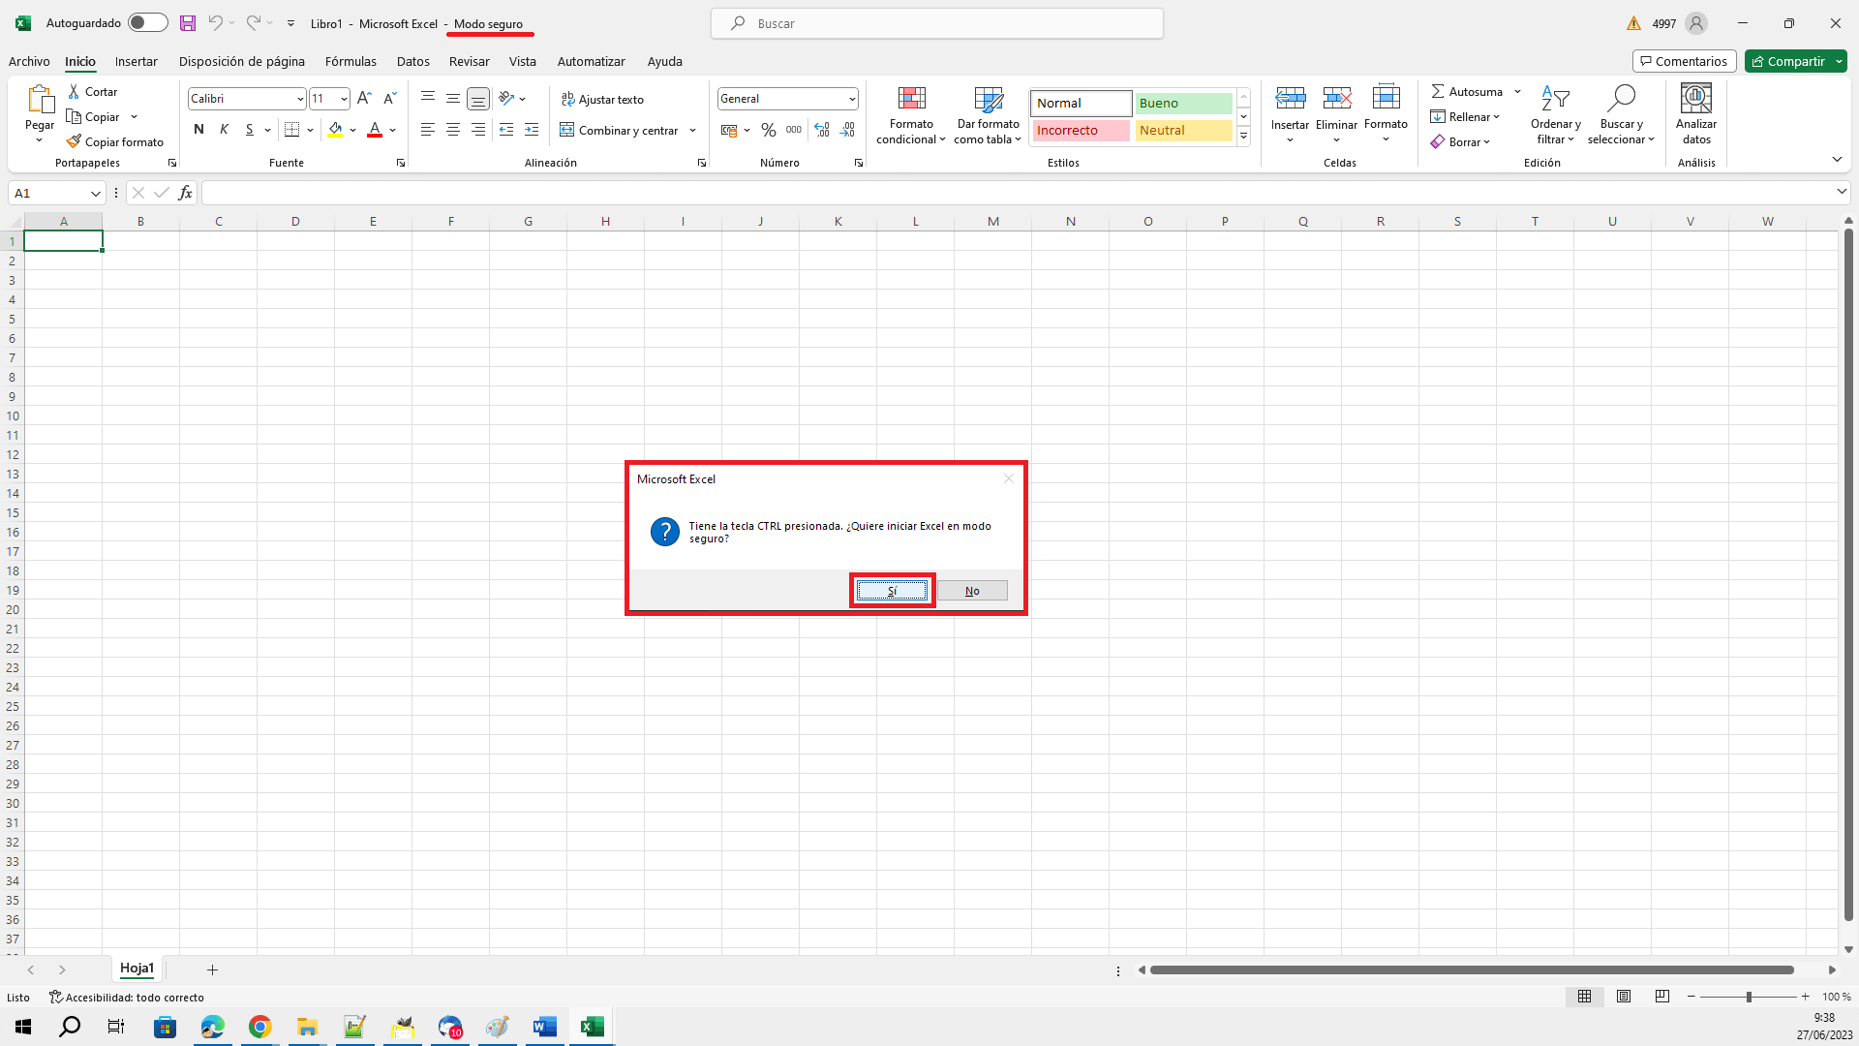Open Formato condicional
Viewport: 1859px width, 1046px height.
[x=911, y=115]
